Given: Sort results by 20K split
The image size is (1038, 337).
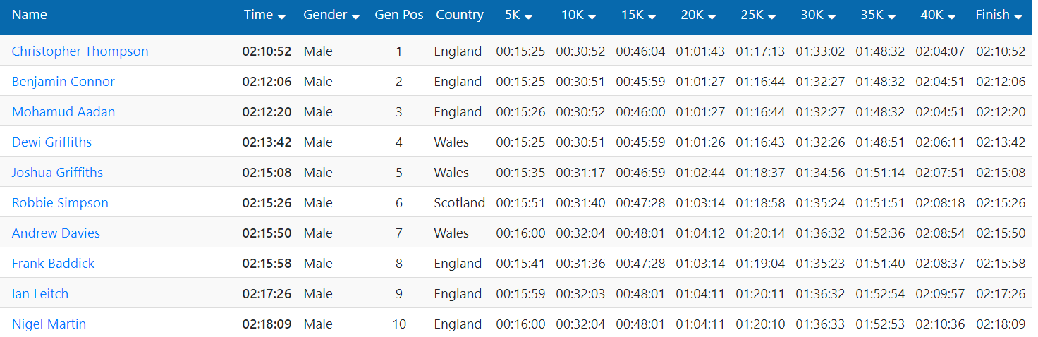Looking at the screenshot, I should click(712, 17).
